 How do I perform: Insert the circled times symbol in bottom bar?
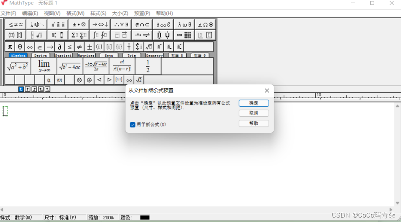[x=79, y=80]
